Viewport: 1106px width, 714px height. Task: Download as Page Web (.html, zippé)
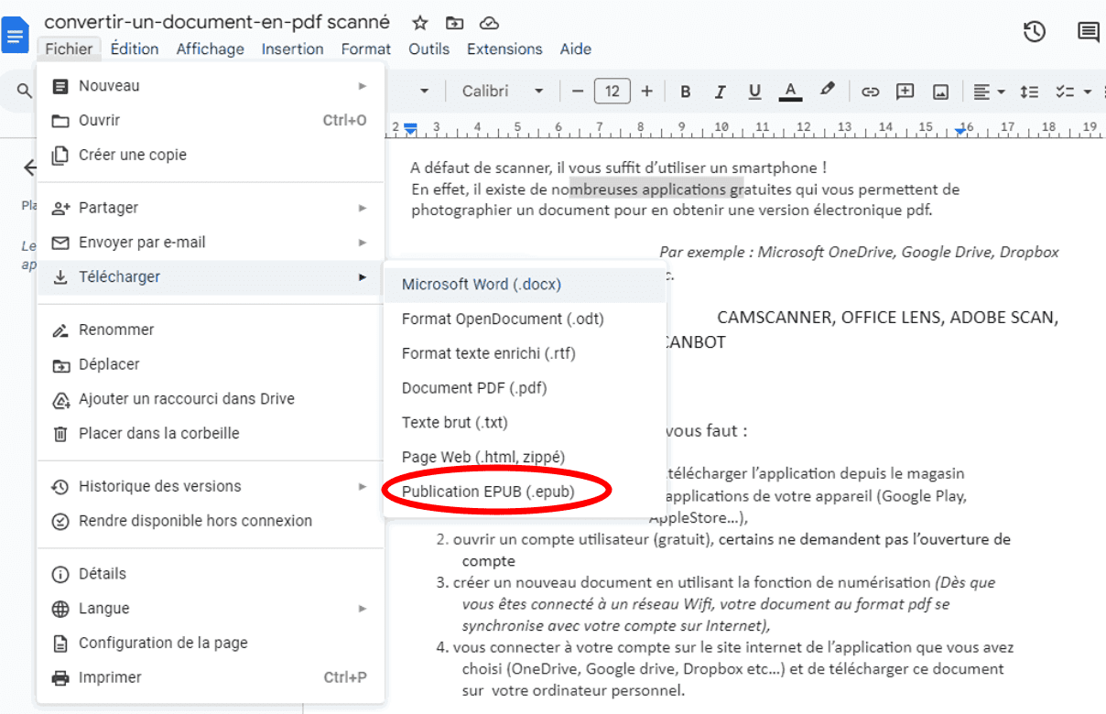click(x=525, y=457)
